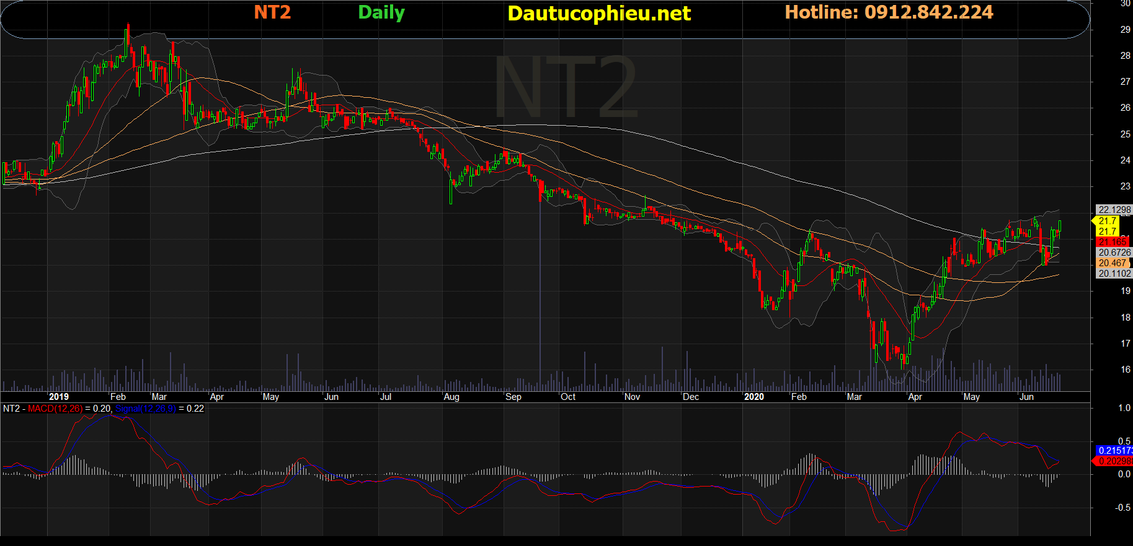Viewport: 1133px width, 546px height.
Task: Select the Aug label on the date axis
Action: (x=451, y=397)
